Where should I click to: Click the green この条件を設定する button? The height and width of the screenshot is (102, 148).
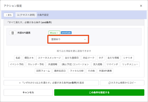(x=99, y=92)
